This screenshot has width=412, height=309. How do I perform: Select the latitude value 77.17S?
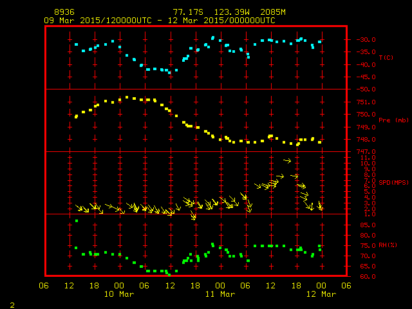click(188, 12)
